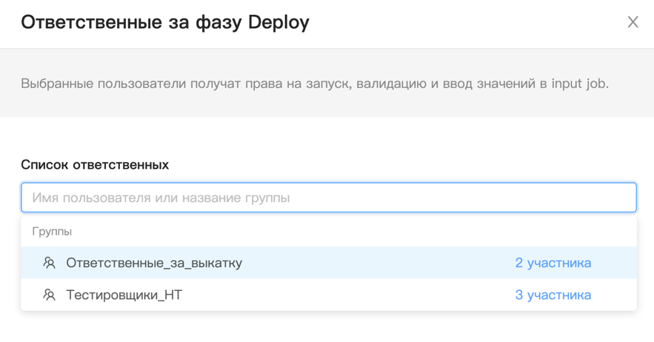Click the description text about input job rights
The width and height of the screenshot is (654, 342).
pos(314,83)
